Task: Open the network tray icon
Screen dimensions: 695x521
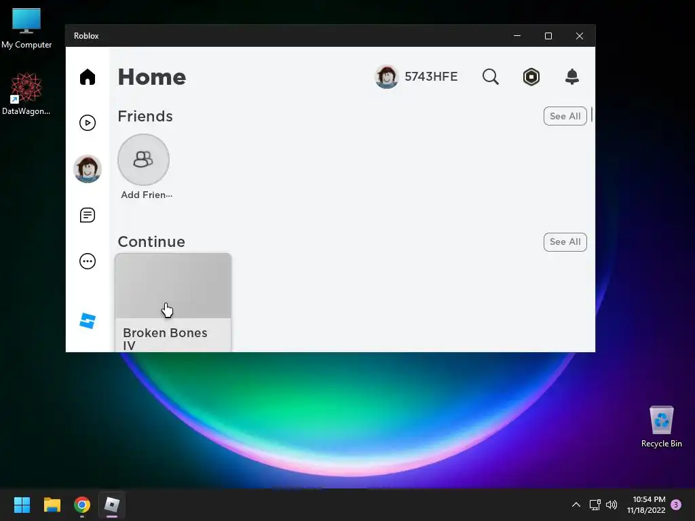Action: 595,505
